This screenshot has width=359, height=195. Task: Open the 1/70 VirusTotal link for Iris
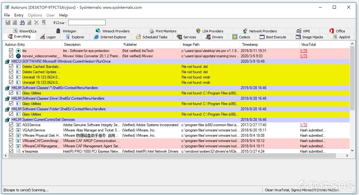point(303,51)
